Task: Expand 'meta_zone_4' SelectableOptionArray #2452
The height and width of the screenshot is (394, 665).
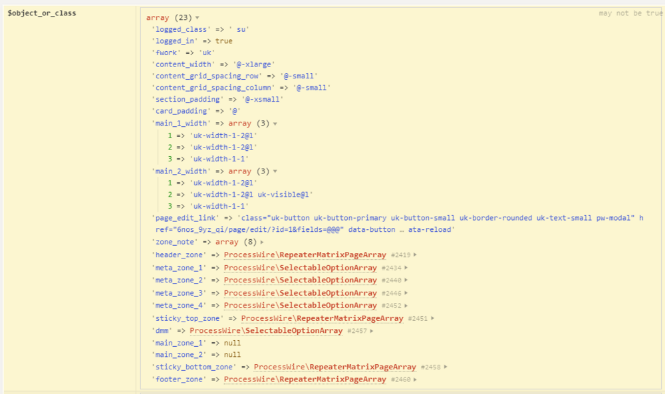Action: pos(406,305)
